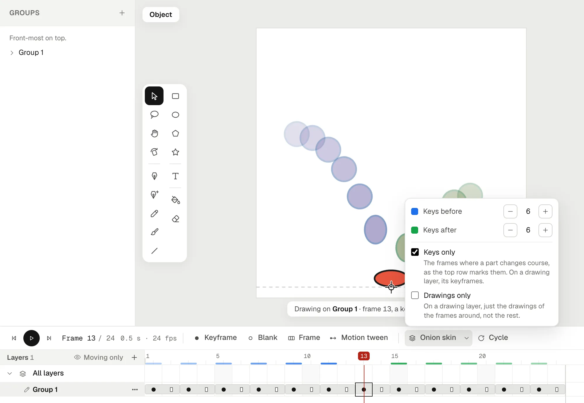The width and height of the screenshot is (584, 403).
Task: Toggle Cycle playback
Action: tap(493, 338)
